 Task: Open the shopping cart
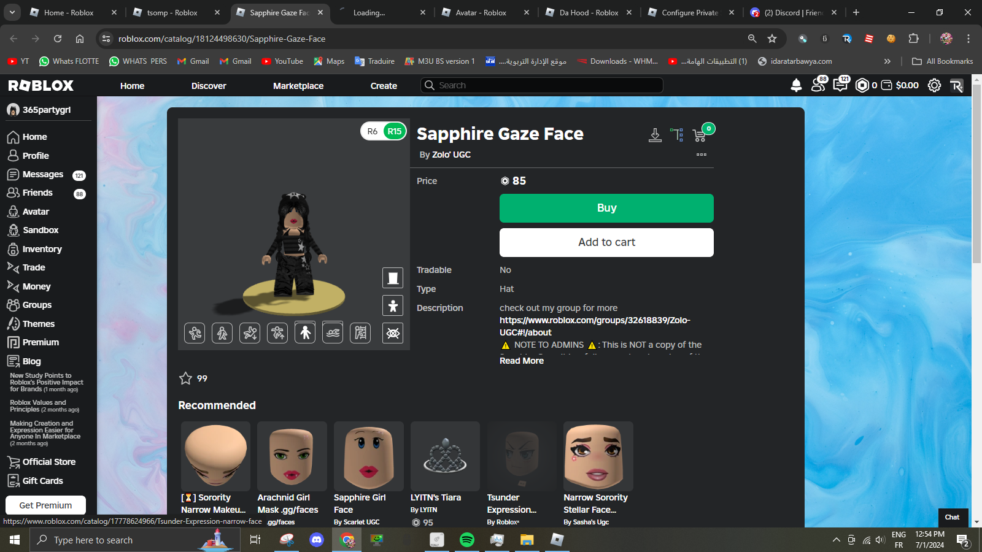click(x=700, y=135)
